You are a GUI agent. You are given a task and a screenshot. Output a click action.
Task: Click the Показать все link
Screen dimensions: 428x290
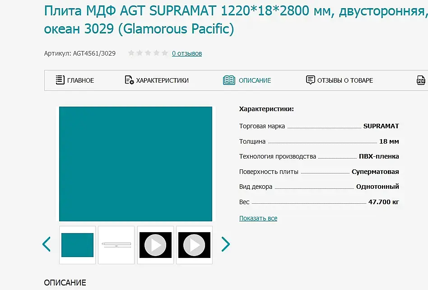click(258, 218)
